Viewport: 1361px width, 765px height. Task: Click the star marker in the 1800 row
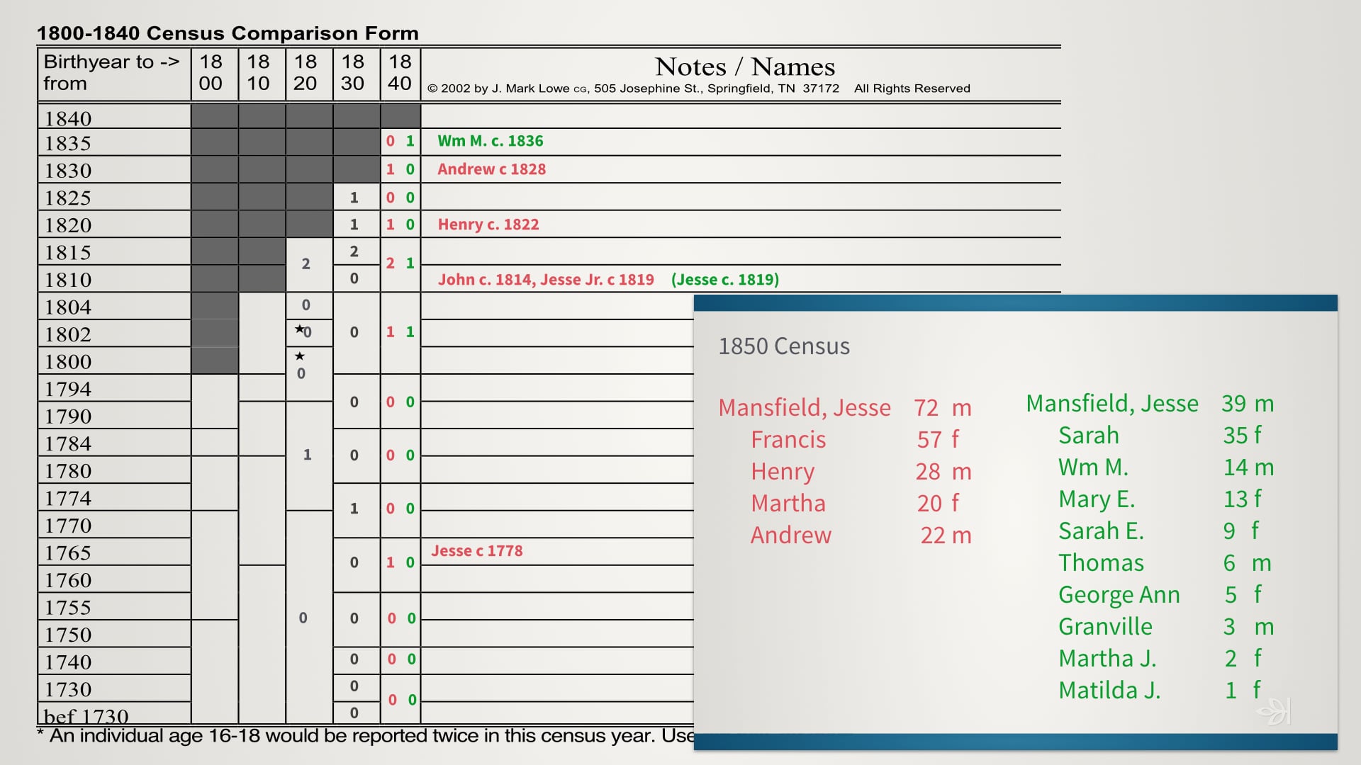[x=300, y=356]
